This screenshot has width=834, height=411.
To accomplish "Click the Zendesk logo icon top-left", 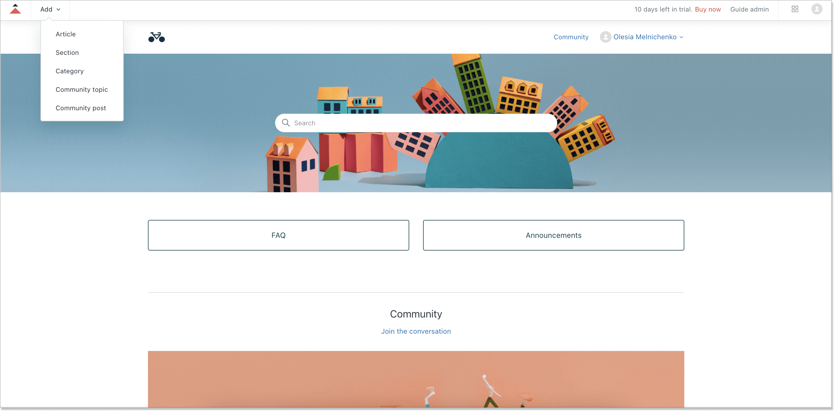I will point(15,9).
